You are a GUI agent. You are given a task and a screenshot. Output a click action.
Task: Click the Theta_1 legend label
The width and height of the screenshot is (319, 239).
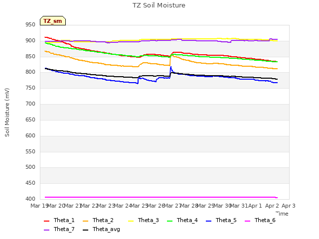[64, 220]
